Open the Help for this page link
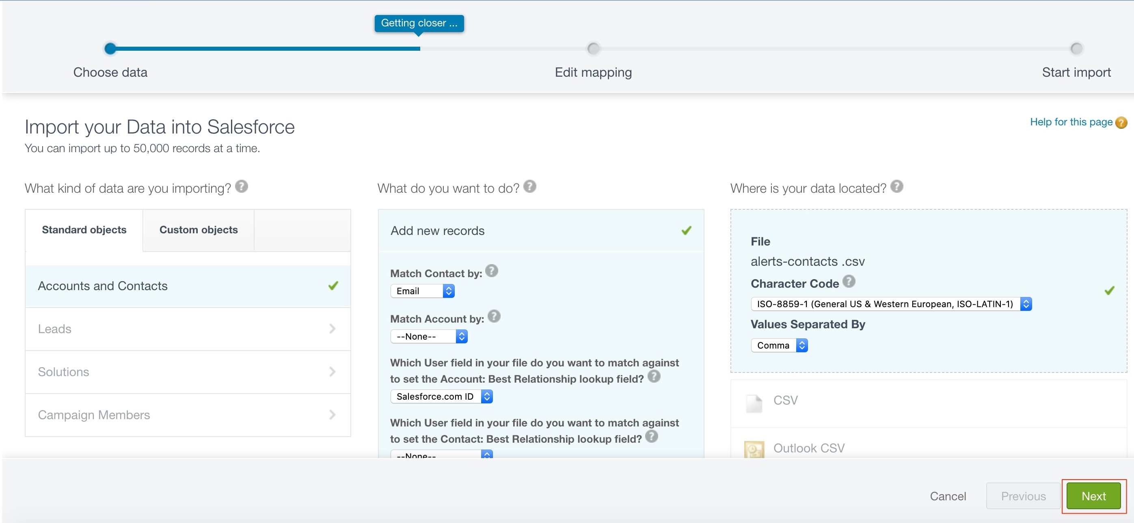1134x523 pixels. click(1071, 122)
